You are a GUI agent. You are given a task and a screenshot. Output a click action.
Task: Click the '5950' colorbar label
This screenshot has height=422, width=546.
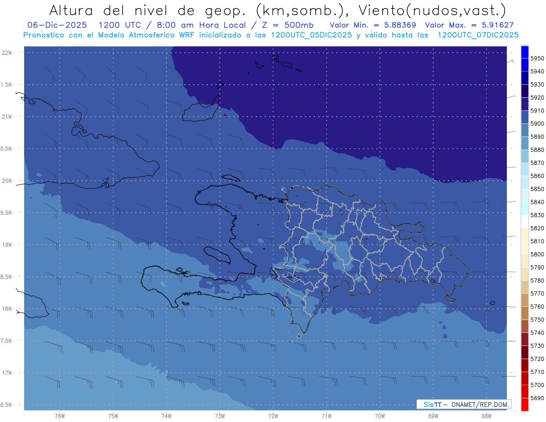[x=537, y=58]
